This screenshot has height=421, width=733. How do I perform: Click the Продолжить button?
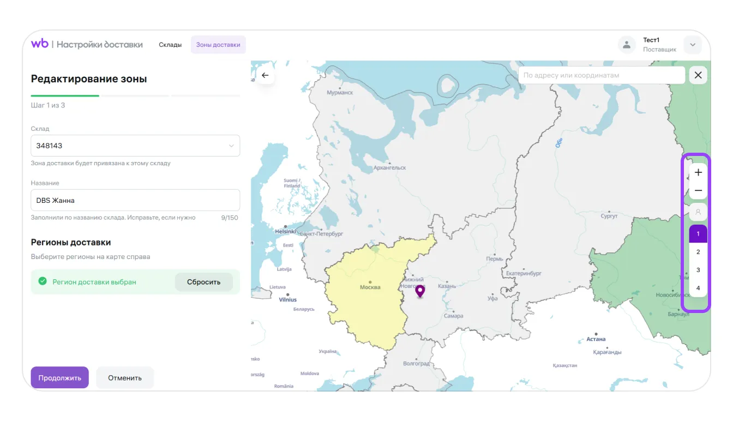click(59, 377)
